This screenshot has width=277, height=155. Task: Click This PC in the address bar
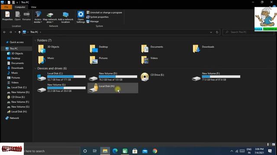[x=34, y=32]
